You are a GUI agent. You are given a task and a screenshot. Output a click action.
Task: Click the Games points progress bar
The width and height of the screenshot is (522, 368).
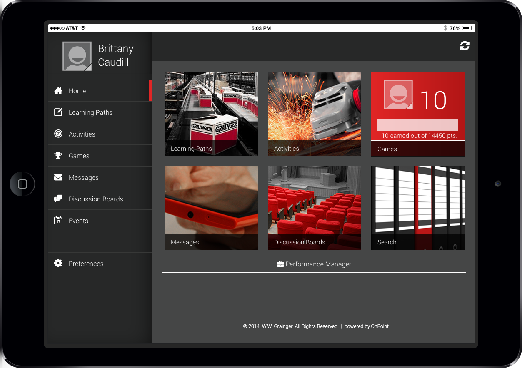417,125
